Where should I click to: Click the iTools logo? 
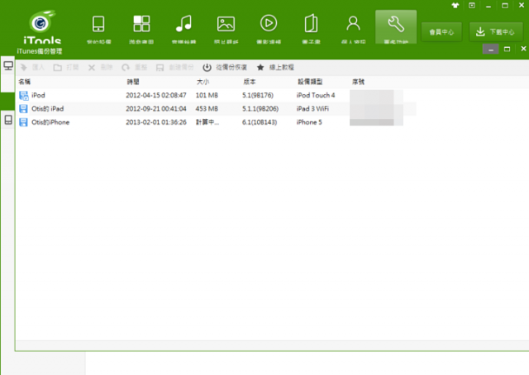[42, 27]
